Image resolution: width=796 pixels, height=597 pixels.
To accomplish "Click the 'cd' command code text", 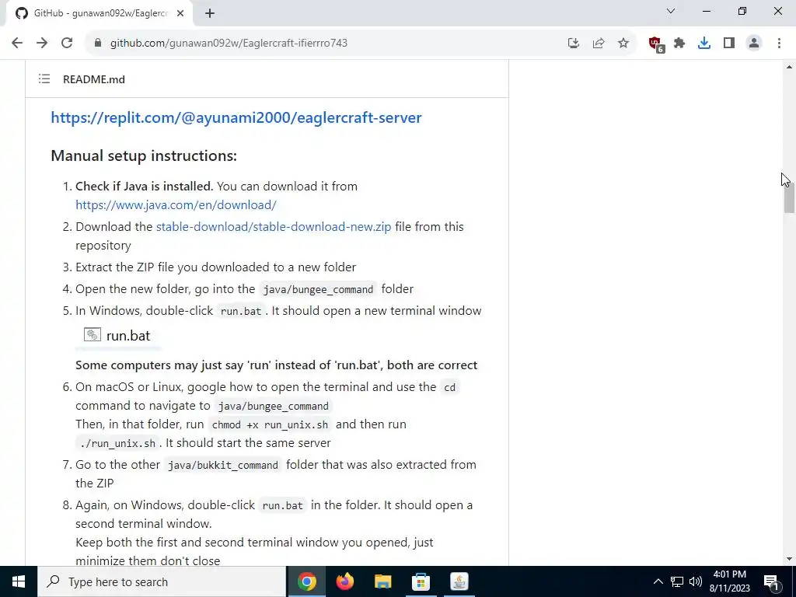I will click(x=450, y=388).
